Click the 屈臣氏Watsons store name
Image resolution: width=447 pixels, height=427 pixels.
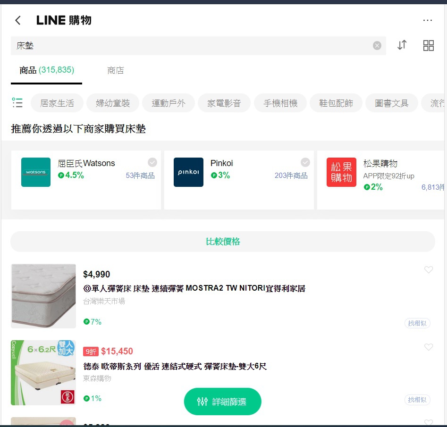pos(86,163)
